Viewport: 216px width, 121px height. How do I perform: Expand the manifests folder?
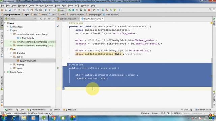8,27
